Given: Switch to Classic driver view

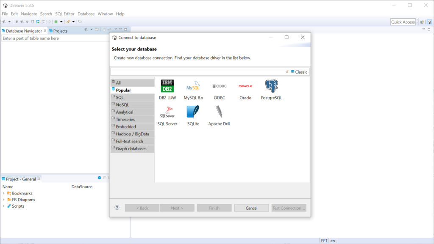Looking at the screenshot, I should [x=299, y=72].
